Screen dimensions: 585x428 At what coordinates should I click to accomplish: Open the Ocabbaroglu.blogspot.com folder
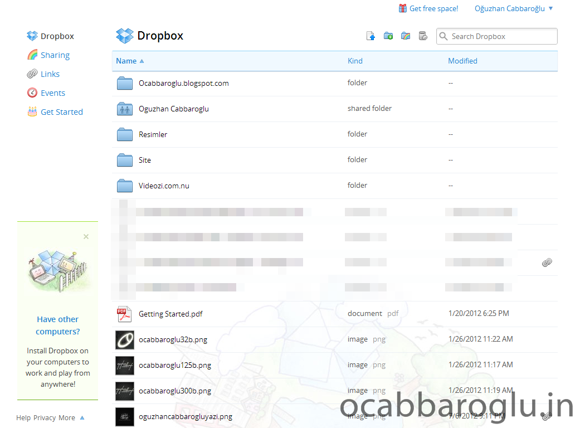183,83
